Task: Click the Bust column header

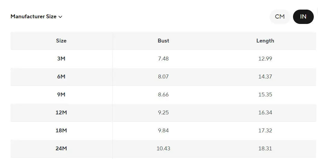Action: (x=163, y=41)
